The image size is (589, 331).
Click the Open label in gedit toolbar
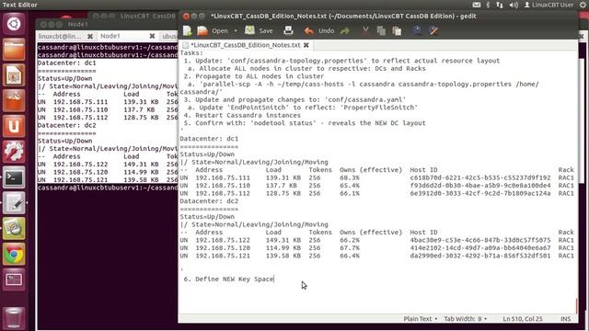pos(220,31)
